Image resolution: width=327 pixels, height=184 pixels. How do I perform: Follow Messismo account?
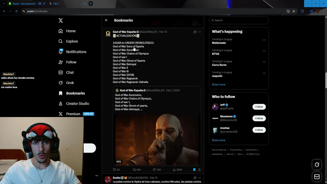[x=259, y=118]
